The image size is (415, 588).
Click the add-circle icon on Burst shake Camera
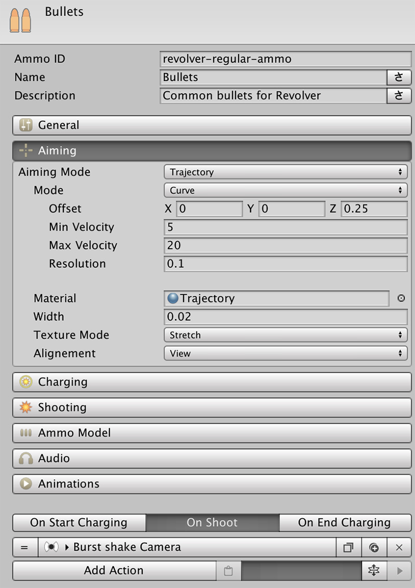tap(374, 547)
